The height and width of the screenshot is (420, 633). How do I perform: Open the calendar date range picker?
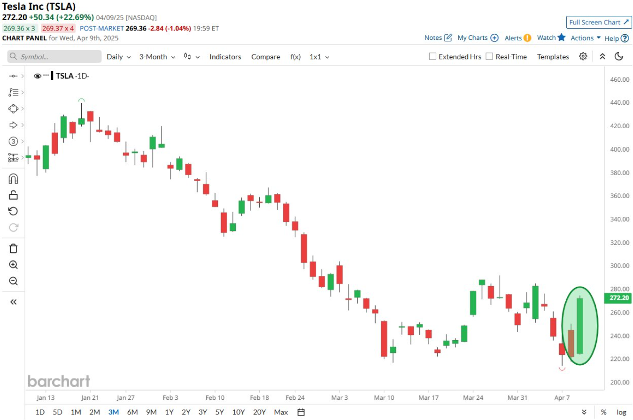(x=301, y=412)
